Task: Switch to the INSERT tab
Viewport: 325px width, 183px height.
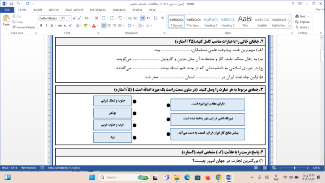Action: pos(38,10)
